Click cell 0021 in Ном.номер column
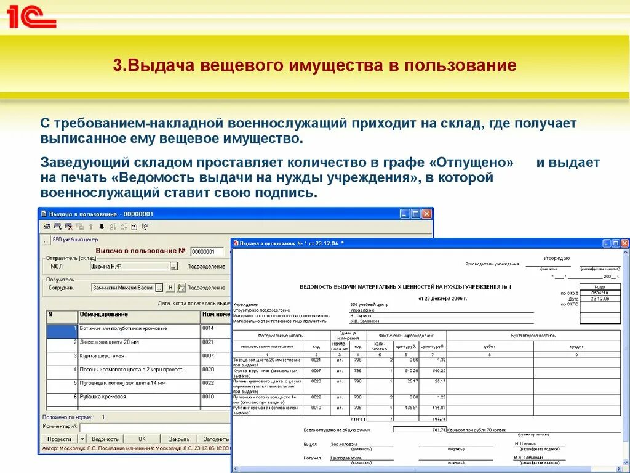Image resolution: width=630 pixels, height=473 pixels. [x=216, y=345]
